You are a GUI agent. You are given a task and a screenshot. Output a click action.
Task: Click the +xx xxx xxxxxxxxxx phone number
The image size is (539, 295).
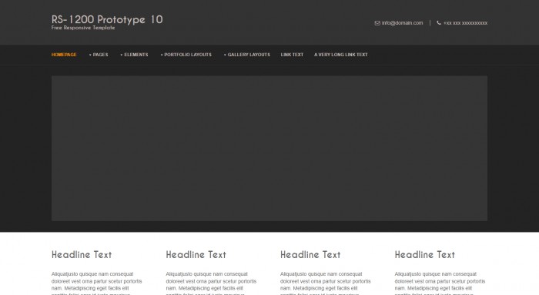(x=465, y=23)
